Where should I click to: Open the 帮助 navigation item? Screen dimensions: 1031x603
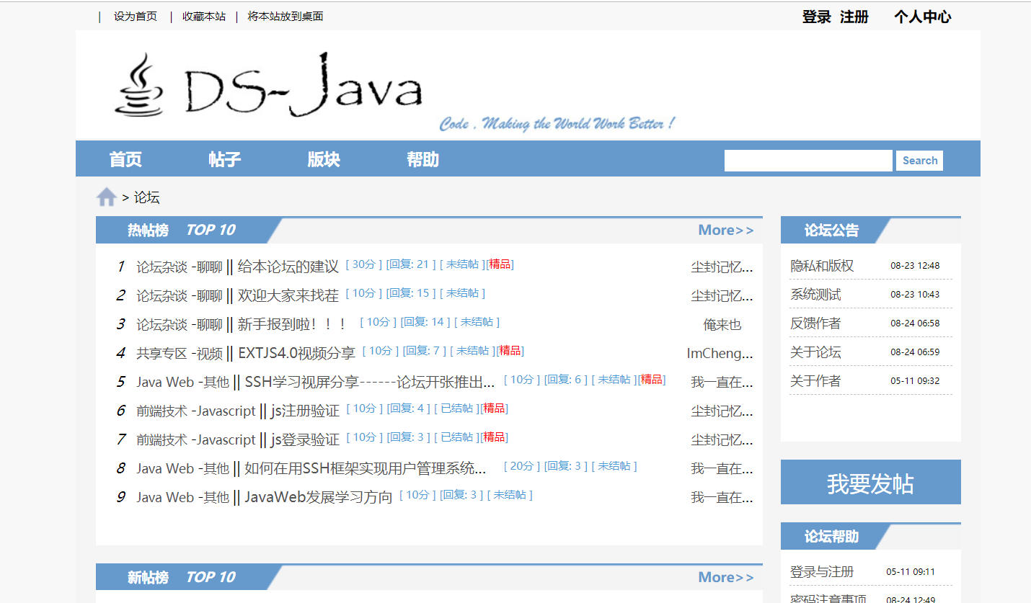(422, 159)
